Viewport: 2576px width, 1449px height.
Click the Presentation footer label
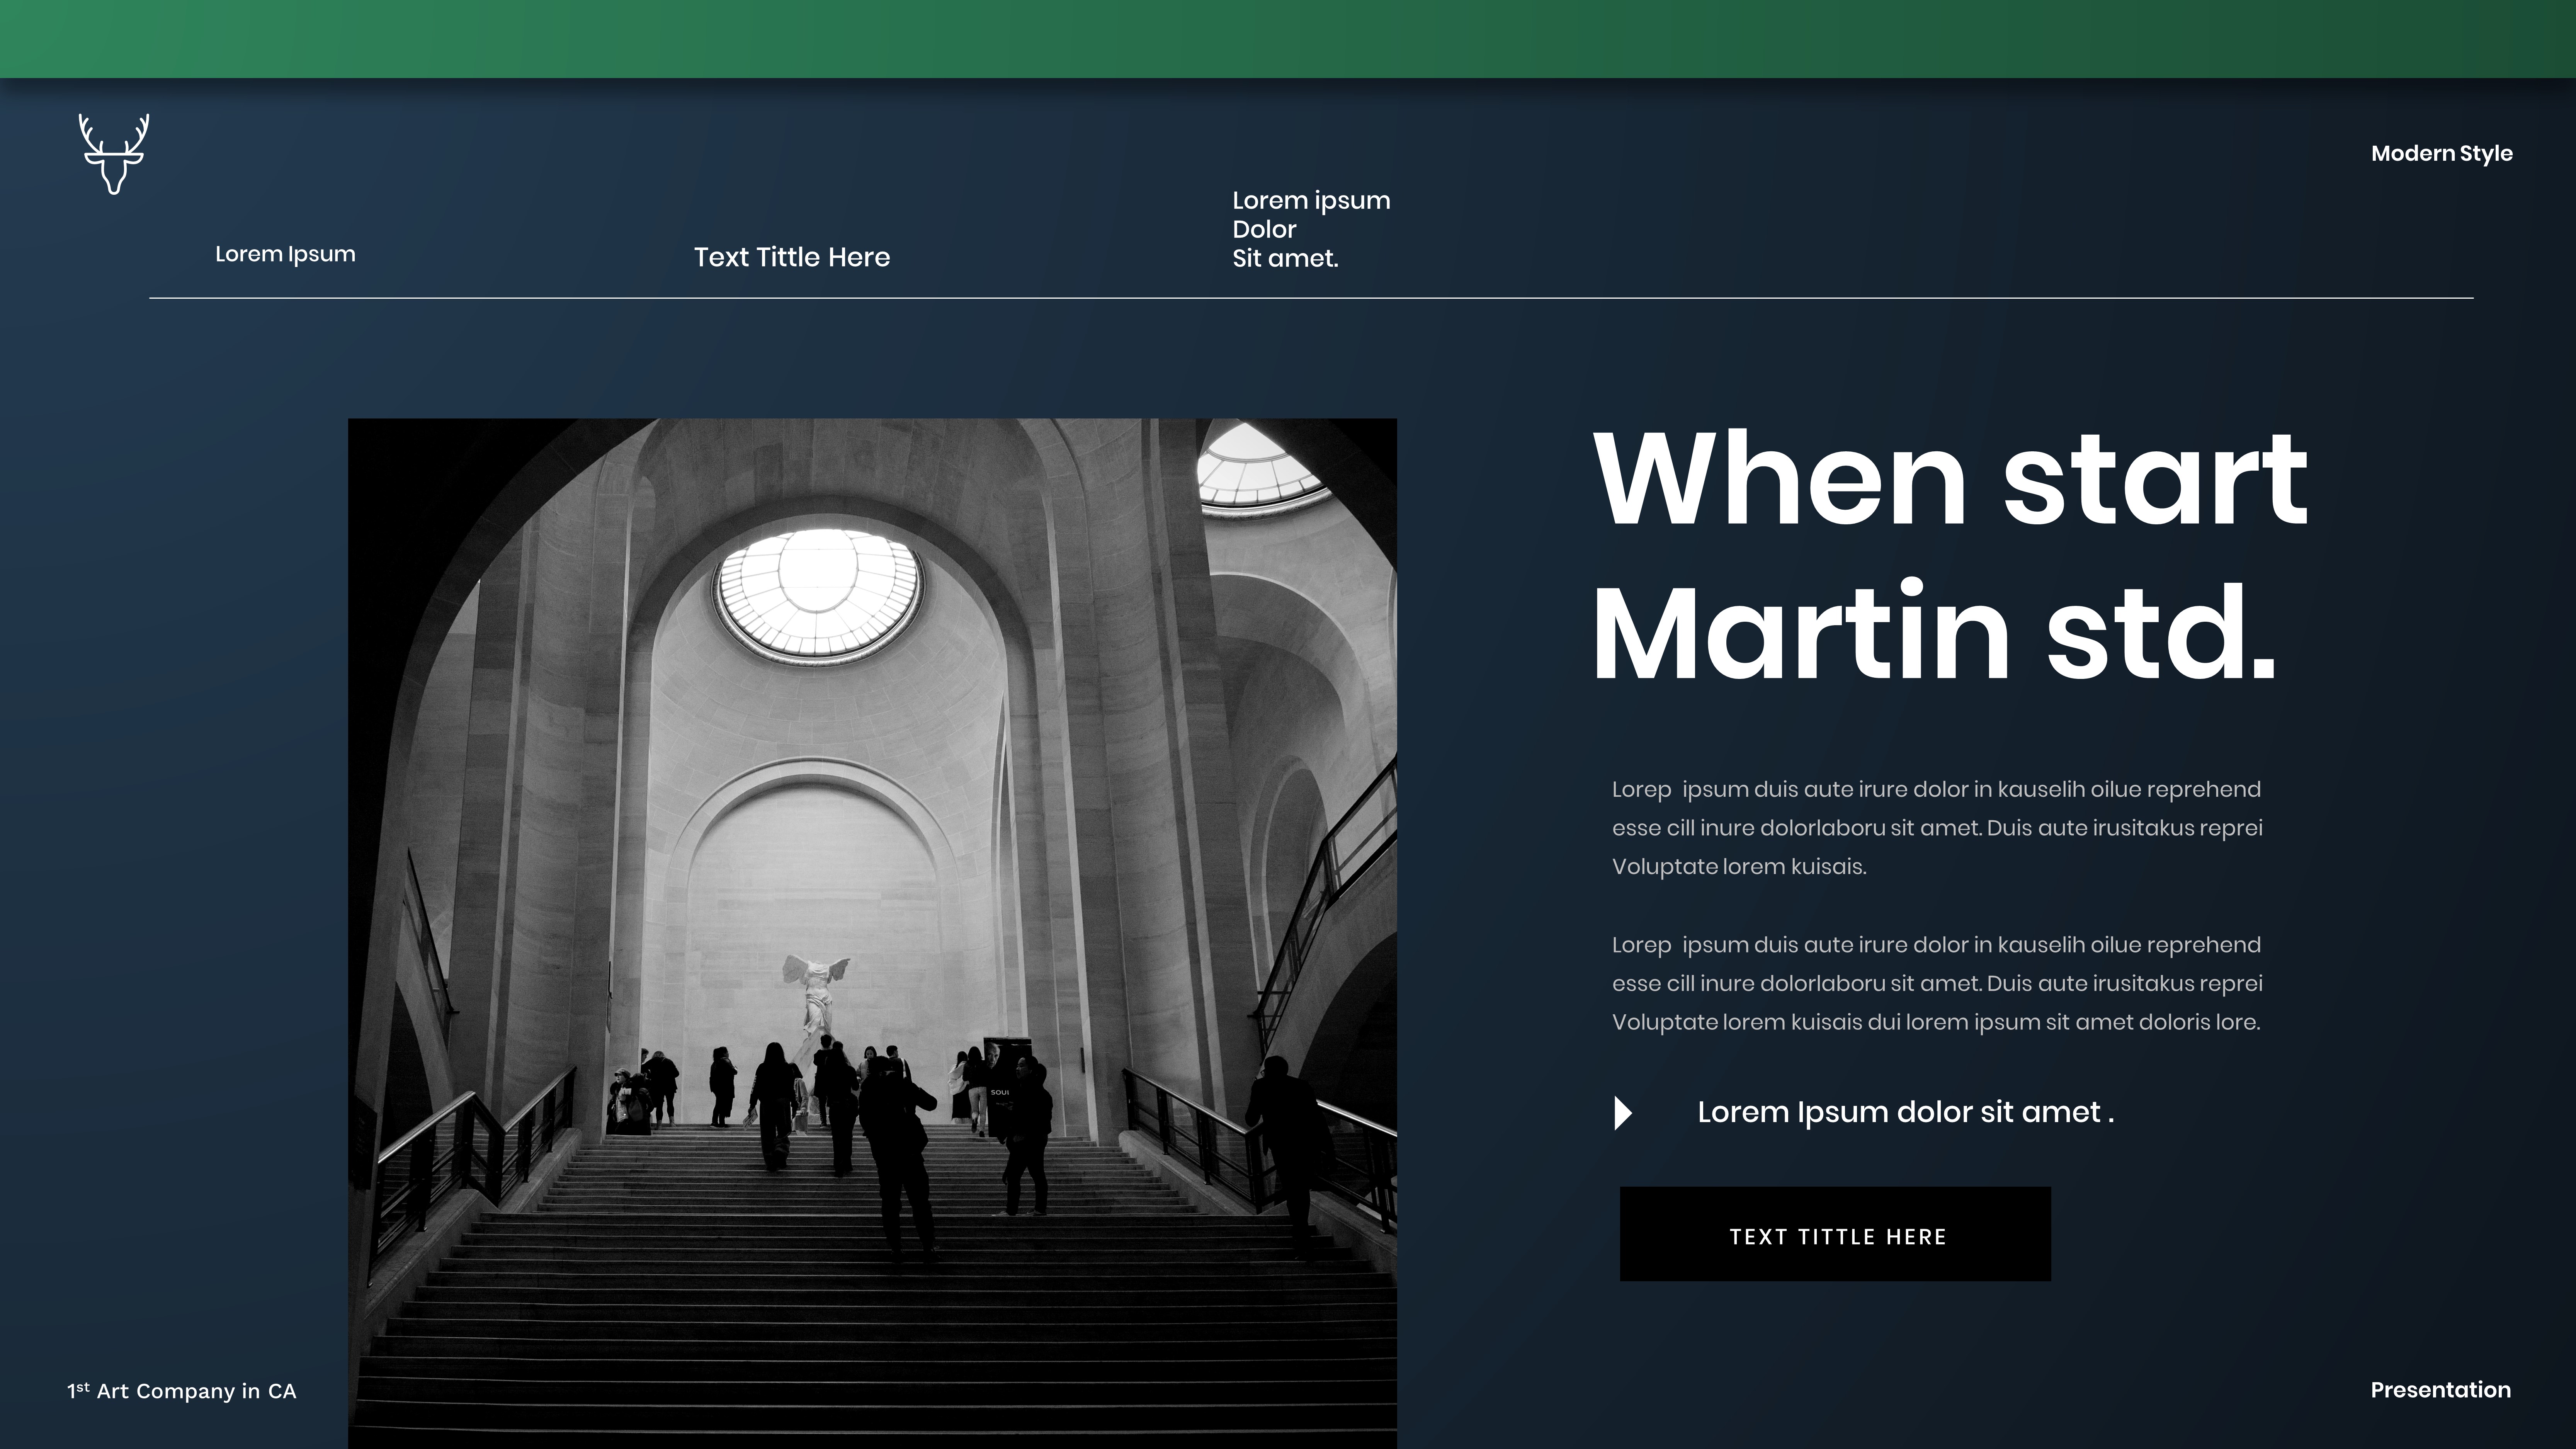(x=2440, y=1390)
